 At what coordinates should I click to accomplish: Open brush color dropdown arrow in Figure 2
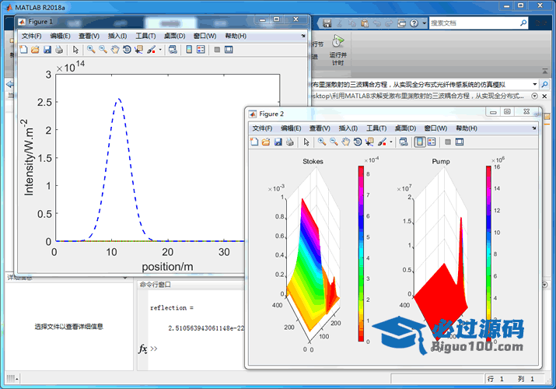(x=391, y=142)
